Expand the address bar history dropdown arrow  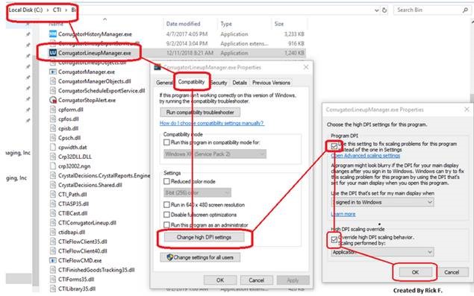coord(377,10)
